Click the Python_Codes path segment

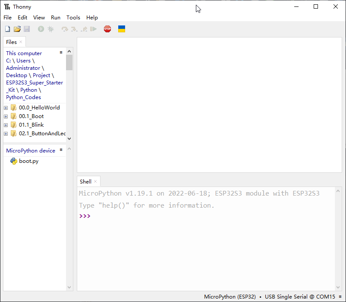[23, 97]
